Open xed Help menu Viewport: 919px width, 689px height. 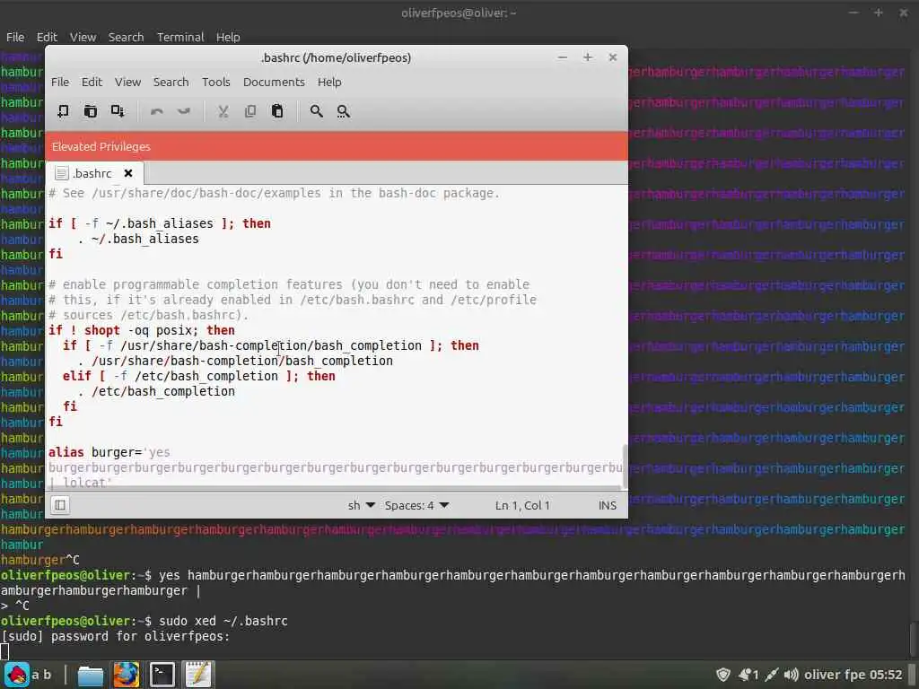point(329,82)
